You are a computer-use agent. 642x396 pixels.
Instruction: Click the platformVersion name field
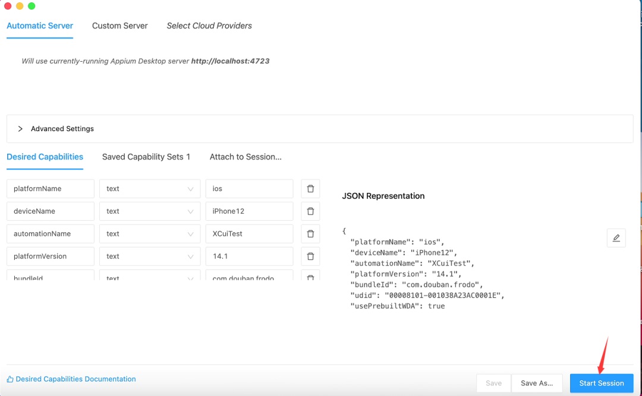[x=51, y=256]
